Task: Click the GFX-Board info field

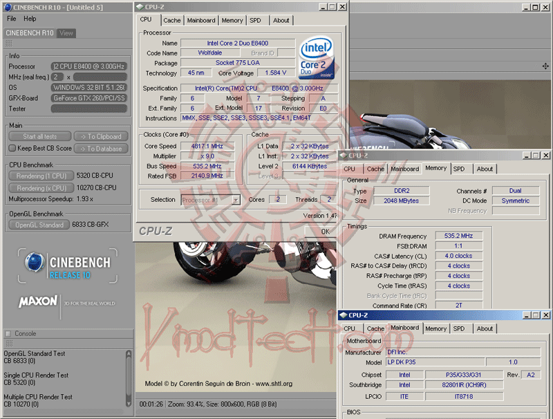Action: coord(89,98)
